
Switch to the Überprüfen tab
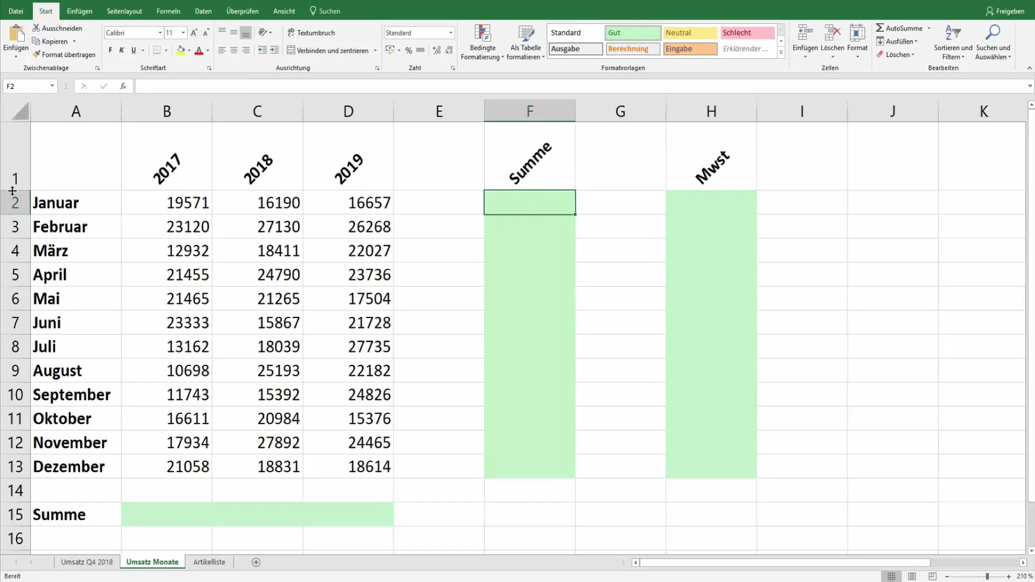pos(242,11)
